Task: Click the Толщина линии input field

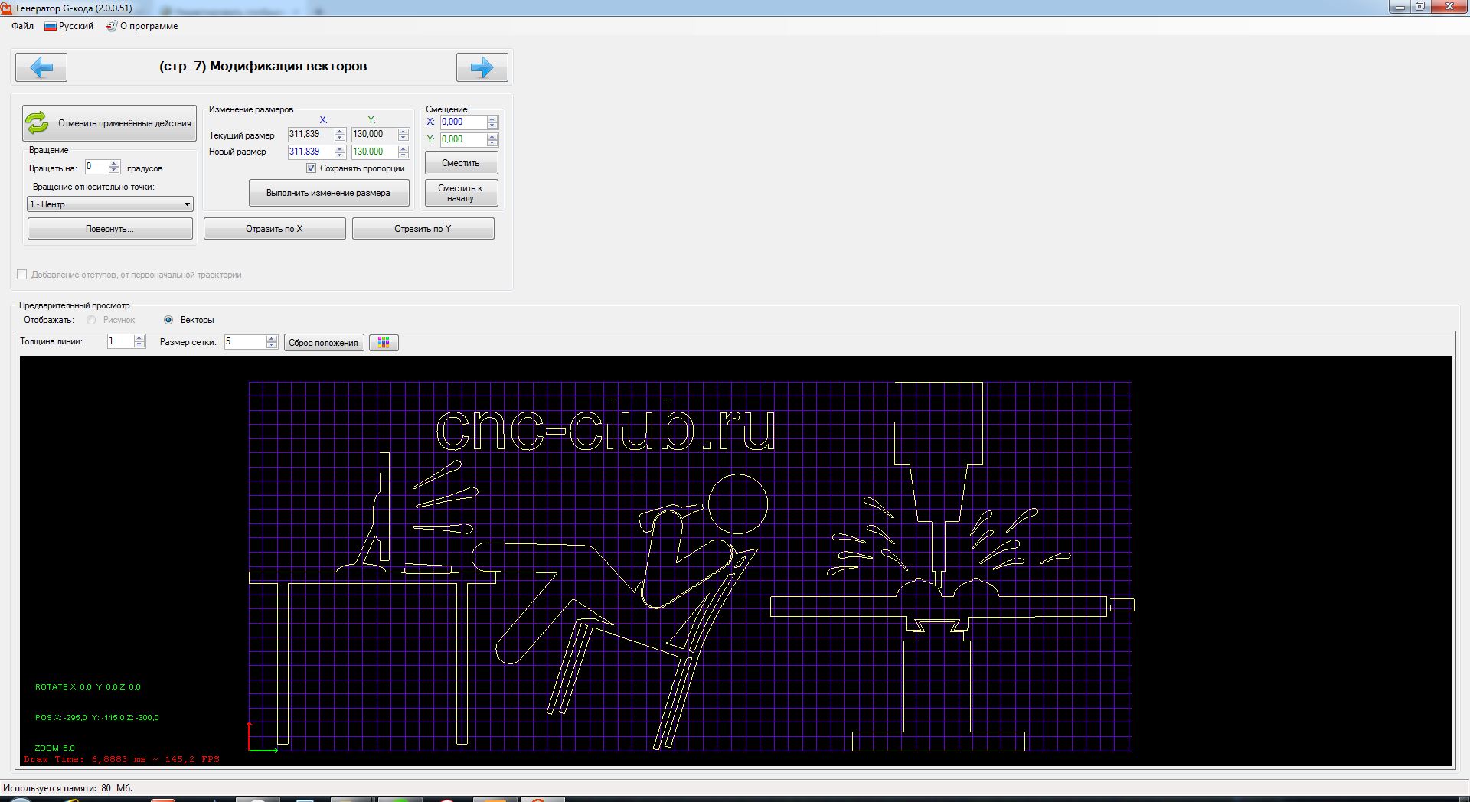Action: point(121,341)
